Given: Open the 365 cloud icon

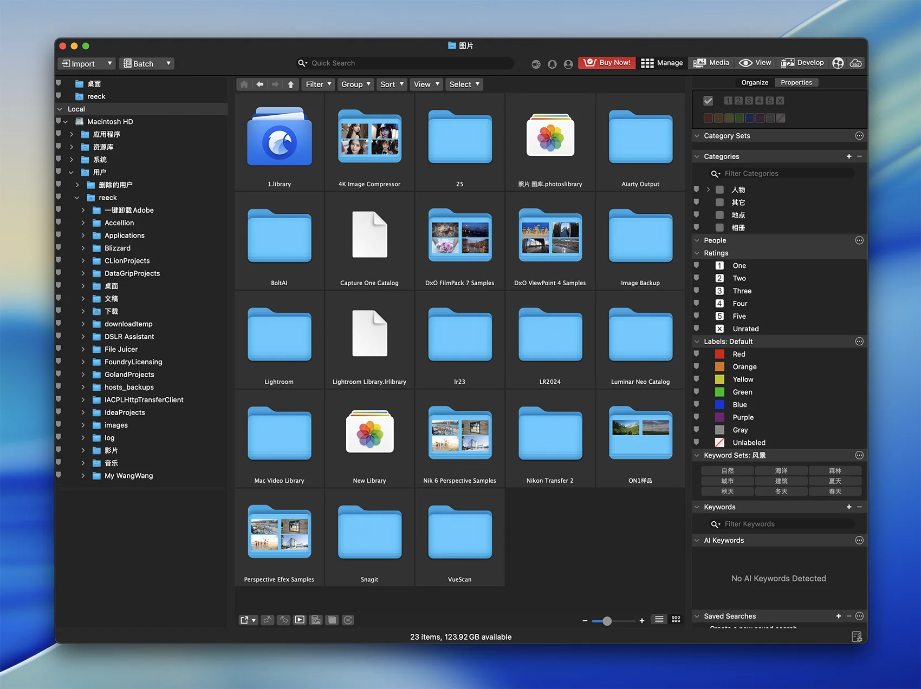Looking at the screenshot, I should 855,63.
